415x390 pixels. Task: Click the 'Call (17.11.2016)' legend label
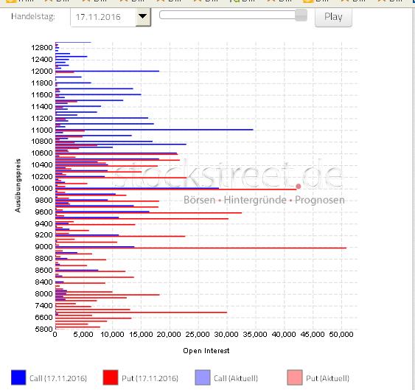(58, 378)
